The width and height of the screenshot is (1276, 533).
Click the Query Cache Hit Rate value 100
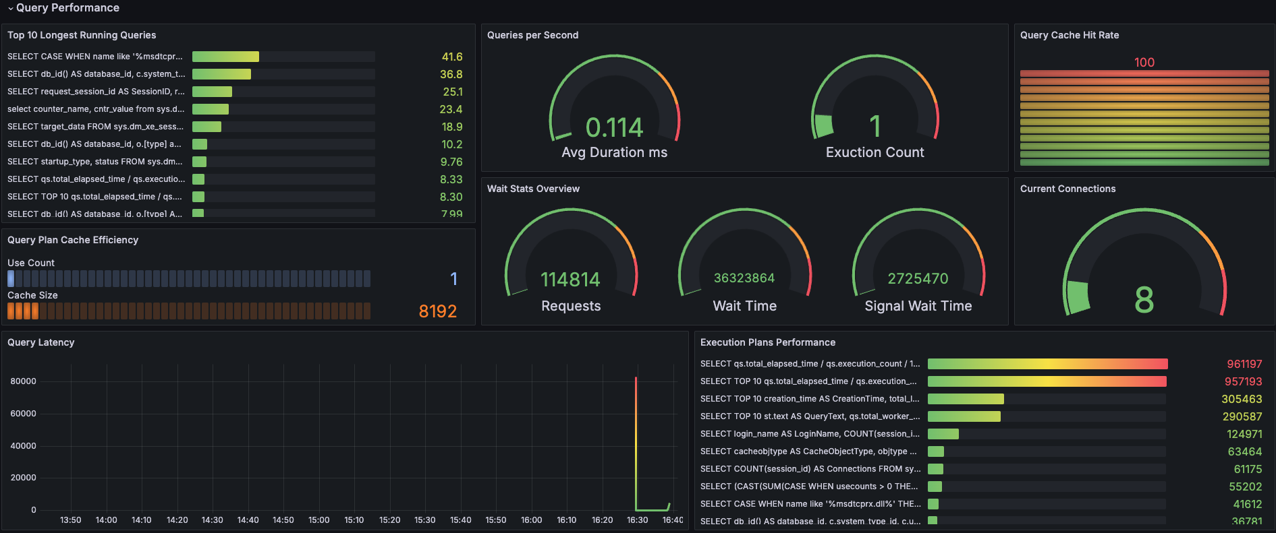pyautogui.click(x=1144, y=62)
